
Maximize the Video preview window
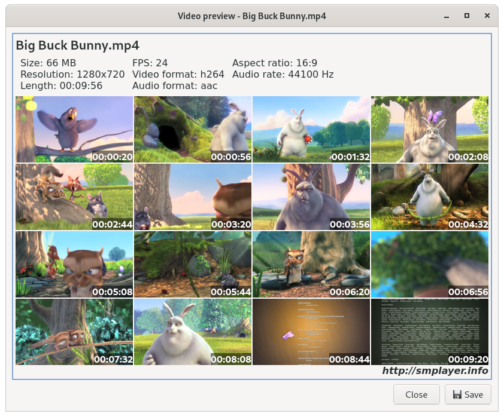466,16
